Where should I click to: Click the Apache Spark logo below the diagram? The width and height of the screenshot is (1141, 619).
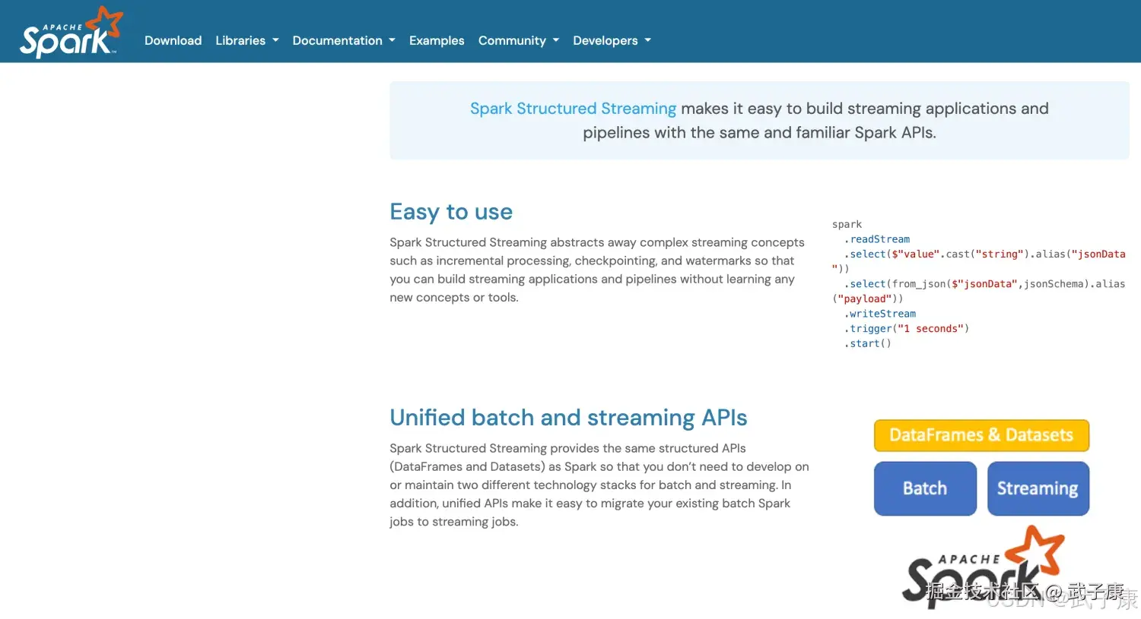(983, 568)
